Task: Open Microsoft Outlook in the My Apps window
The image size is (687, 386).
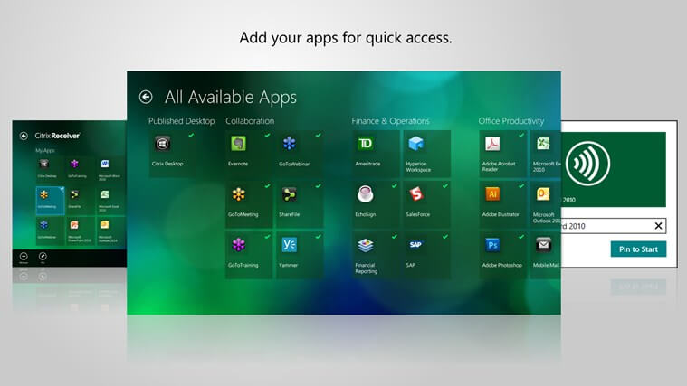Action: pyautogui.click(x=105, y=225)
